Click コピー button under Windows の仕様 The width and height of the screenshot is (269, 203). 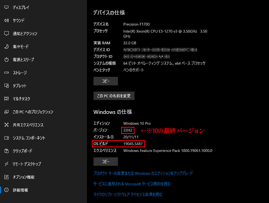pyautogui.click(x=106, y=161)
